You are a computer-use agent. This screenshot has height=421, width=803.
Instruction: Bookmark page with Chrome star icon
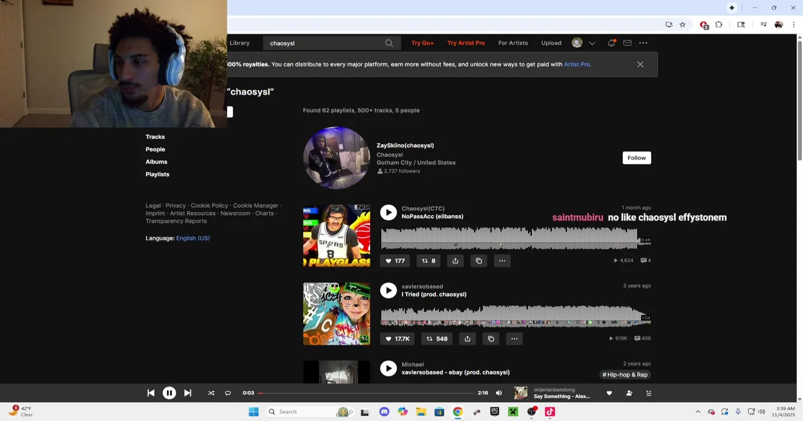coord(682,25)
